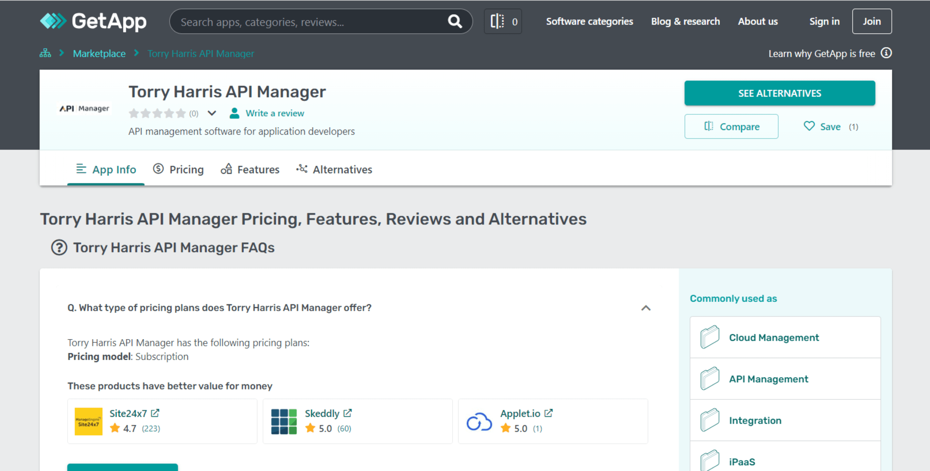Click the Save label with count (1)

(839, 126)
